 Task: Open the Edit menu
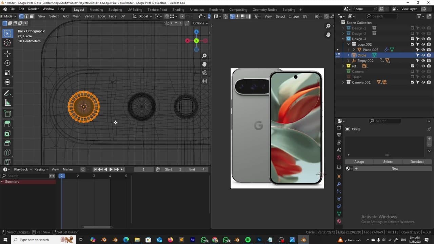pos(21,9)
